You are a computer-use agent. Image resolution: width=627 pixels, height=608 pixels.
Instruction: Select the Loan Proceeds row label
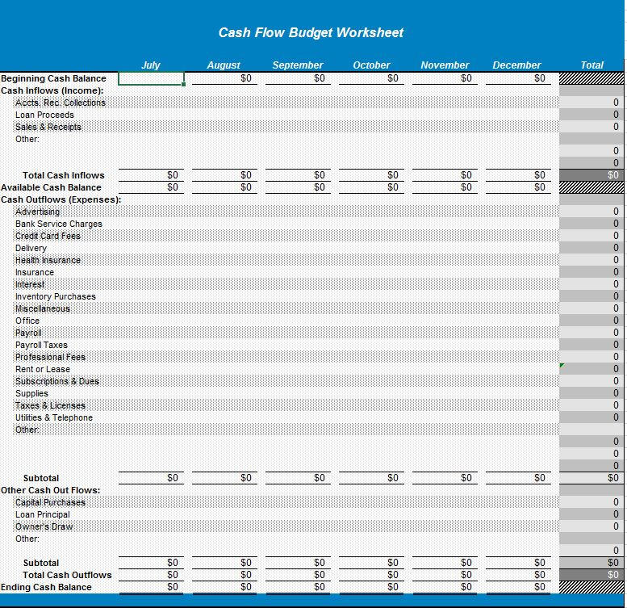[x=45, y=115]
